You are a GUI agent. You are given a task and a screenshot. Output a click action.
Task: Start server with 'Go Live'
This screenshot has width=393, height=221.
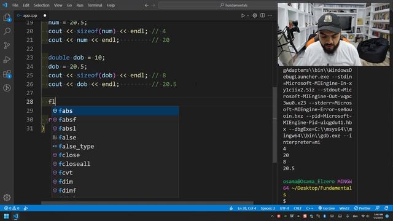tap(327, 209)
